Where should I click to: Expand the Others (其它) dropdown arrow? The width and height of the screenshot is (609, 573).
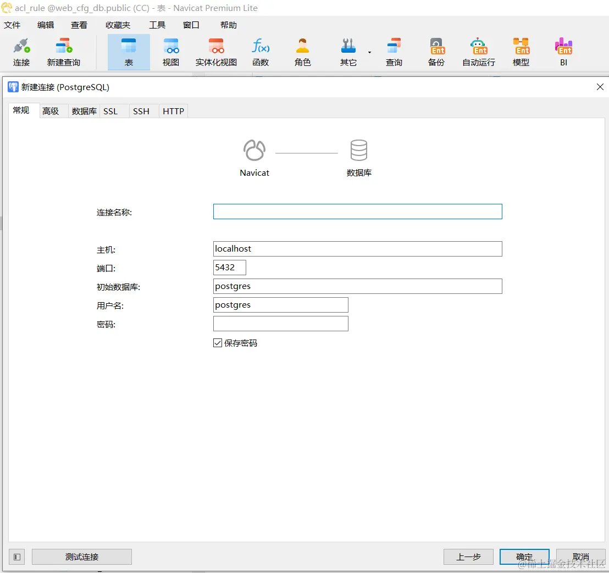coord(369,52)
